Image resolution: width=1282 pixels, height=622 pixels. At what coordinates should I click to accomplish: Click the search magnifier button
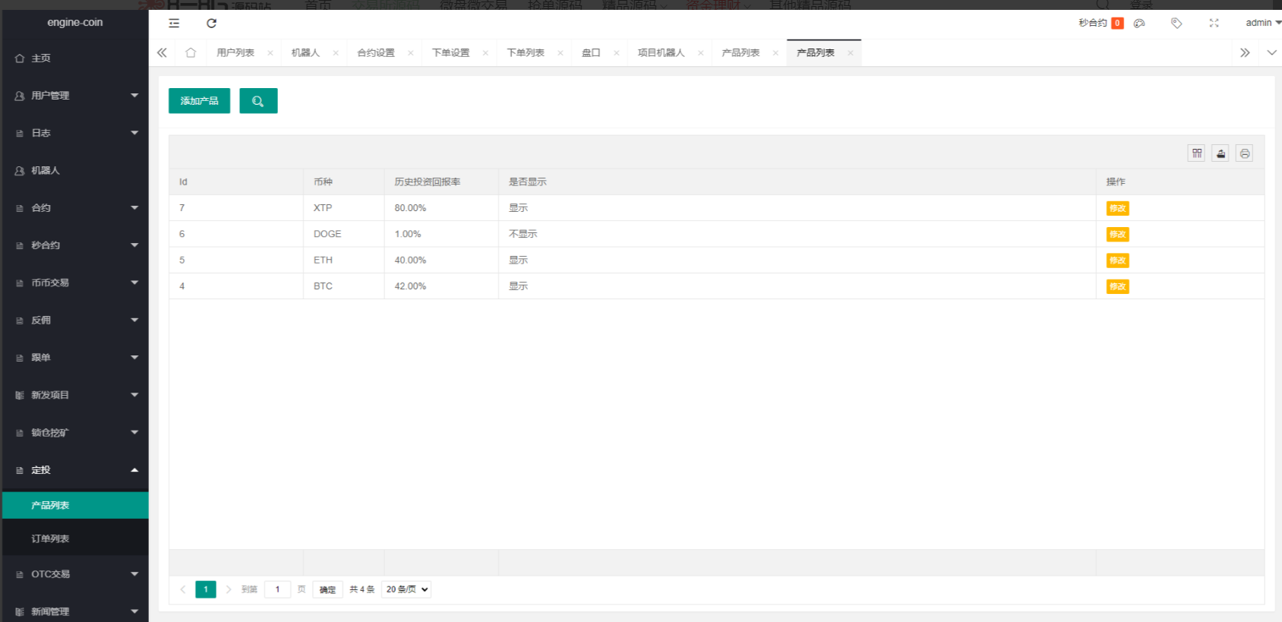pyautogui.click(x=258, y=101)
